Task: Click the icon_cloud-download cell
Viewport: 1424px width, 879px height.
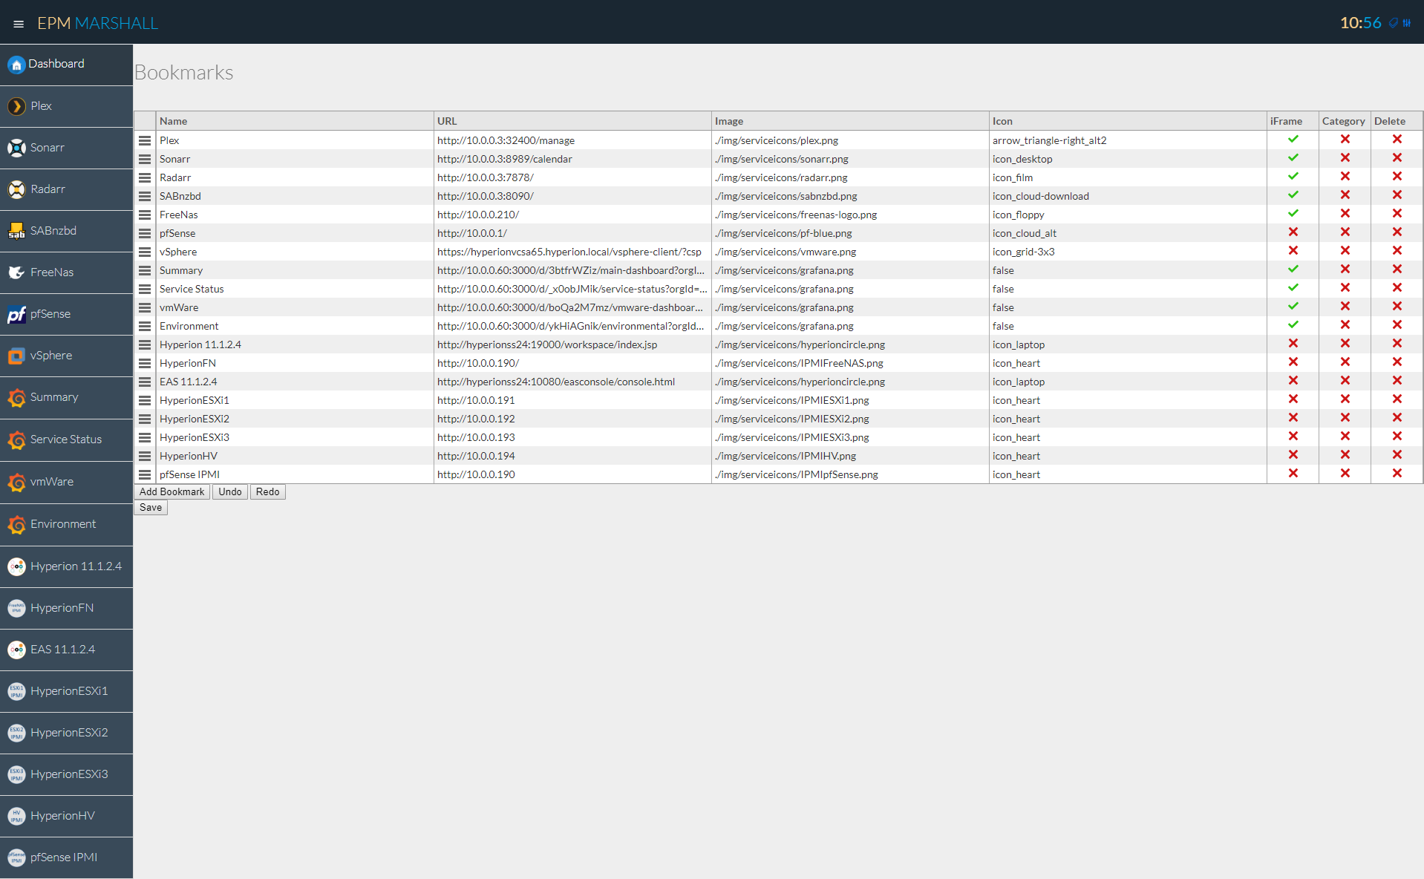Action: [x=1128, y=196]
